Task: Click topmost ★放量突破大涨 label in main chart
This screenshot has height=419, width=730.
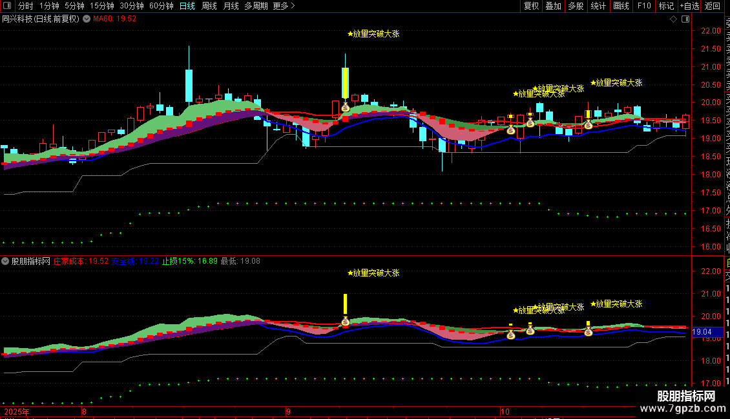Action: coord(373,34)
